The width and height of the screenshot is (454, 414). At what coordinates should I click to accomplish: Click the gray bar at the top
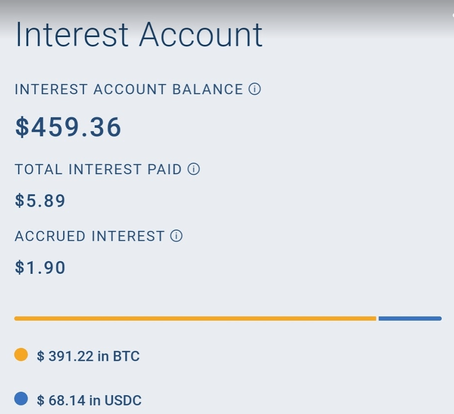(227, 7)
